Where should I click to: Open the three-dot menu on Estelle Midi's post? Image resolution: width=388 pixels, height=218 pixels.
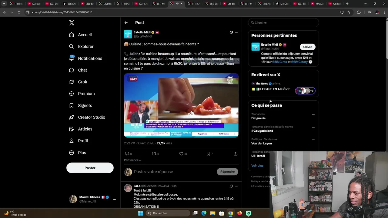(x=236, y=32)
